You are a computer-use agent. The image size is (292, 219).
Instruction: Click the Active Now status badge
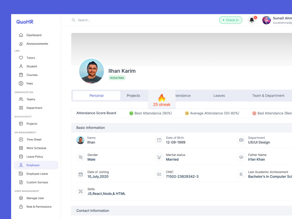117,78
